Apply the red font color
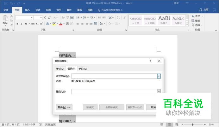 (x=61, y=24)
